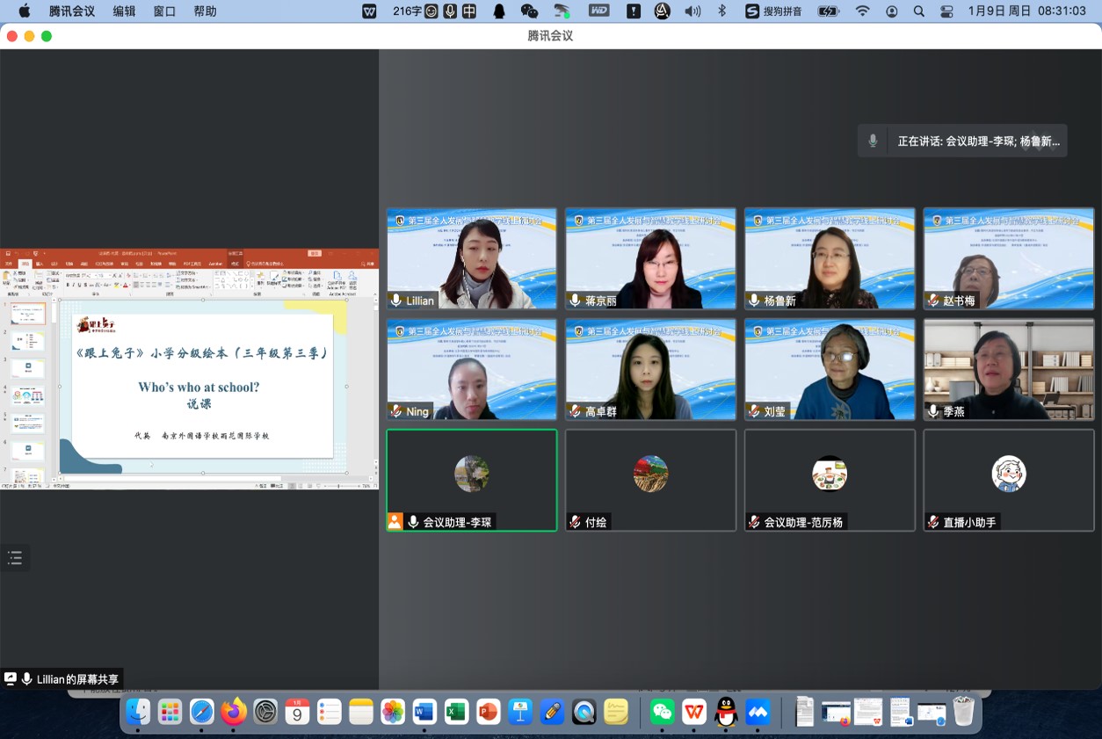The height and width of the screenshot is (739, 1102).
Task: Open Bluetooth status in menu bar
Action: pyautogui.click(x=722, y=11)
